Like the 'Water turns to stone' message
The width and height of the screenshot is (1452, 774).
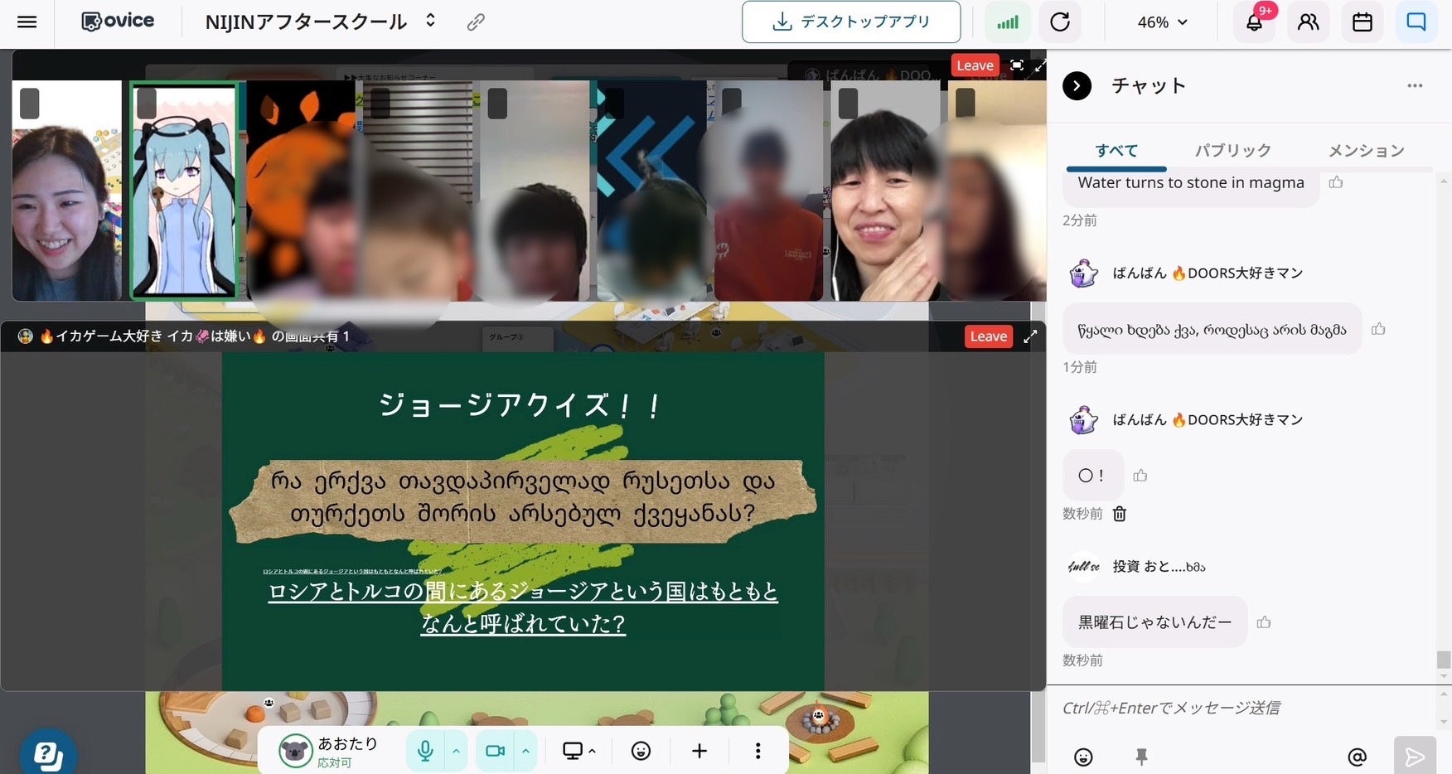tap(1336, 182)
